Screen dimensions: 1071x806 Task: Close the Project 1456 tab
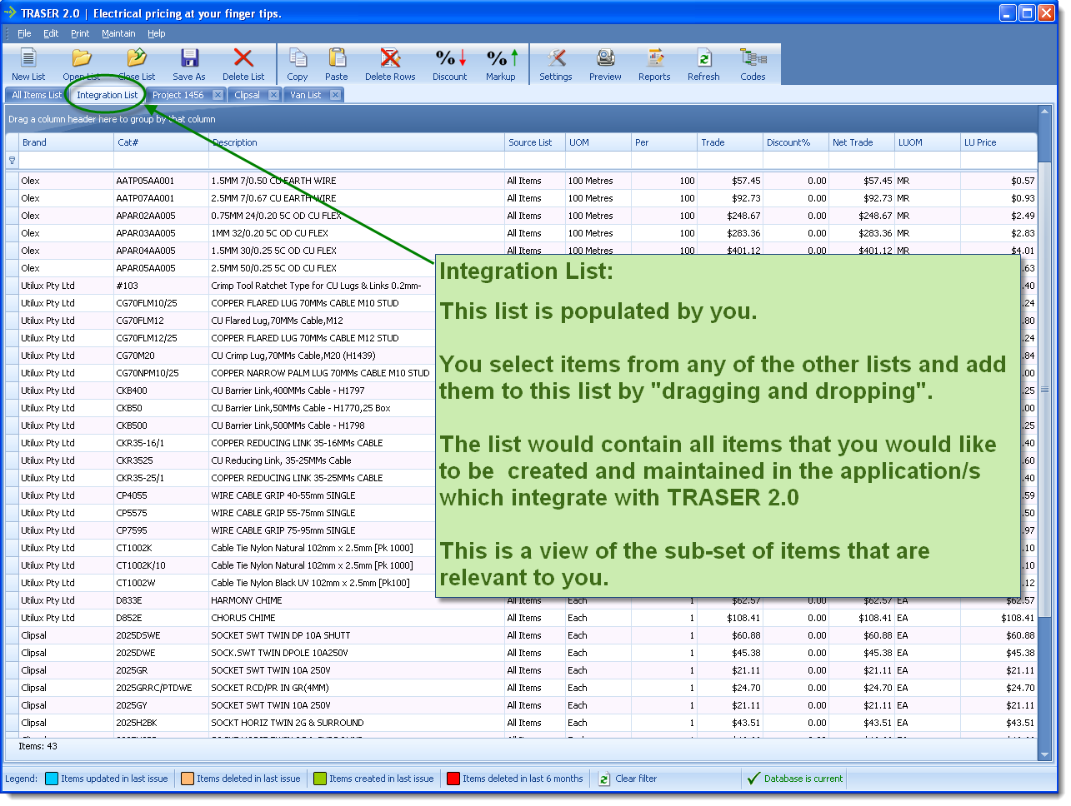coord(218,95)
